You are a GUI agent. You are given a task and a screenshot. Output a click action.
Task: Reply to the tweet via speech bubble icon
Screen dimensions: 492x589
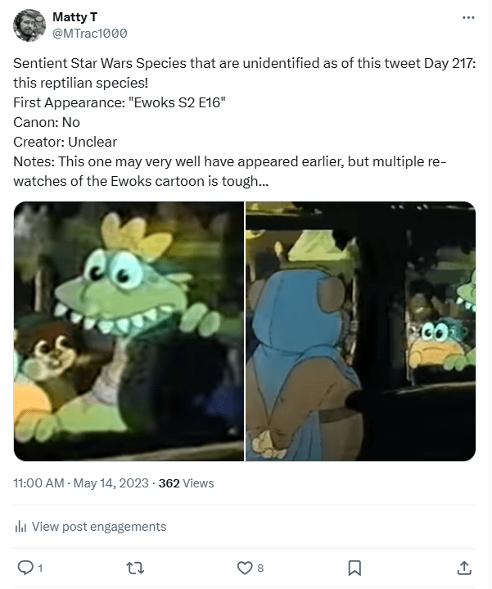click(25, 567)
